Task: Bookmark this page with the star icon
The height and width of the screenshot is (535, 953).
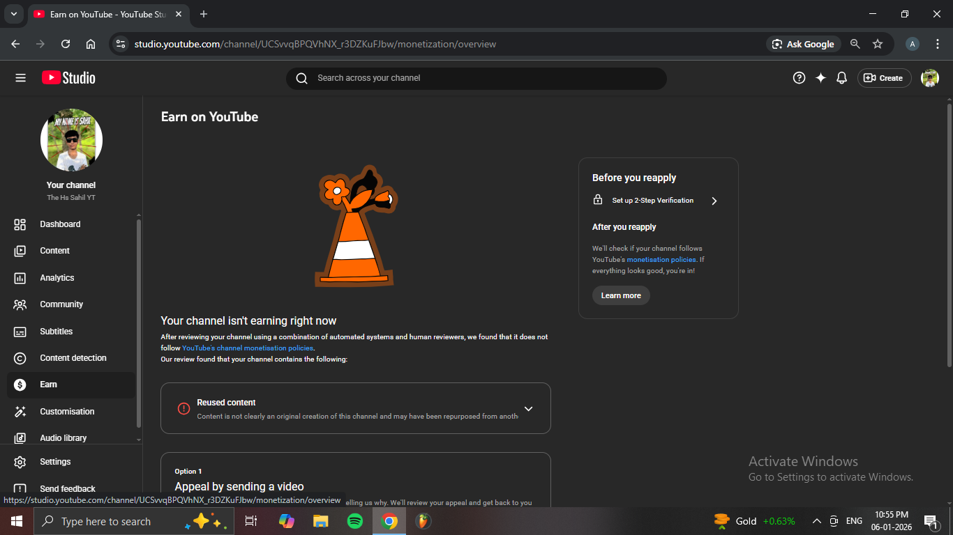Action: (878, 44)
